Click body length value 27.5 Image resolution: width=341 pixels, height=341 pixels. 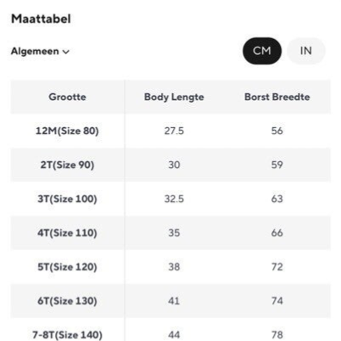click(x=174, y=131)
